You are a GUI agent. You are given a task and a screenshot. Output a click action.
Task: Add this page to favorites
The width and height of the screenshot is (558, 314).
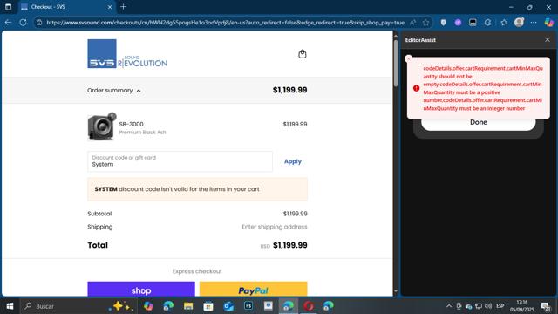coord(426,23)
